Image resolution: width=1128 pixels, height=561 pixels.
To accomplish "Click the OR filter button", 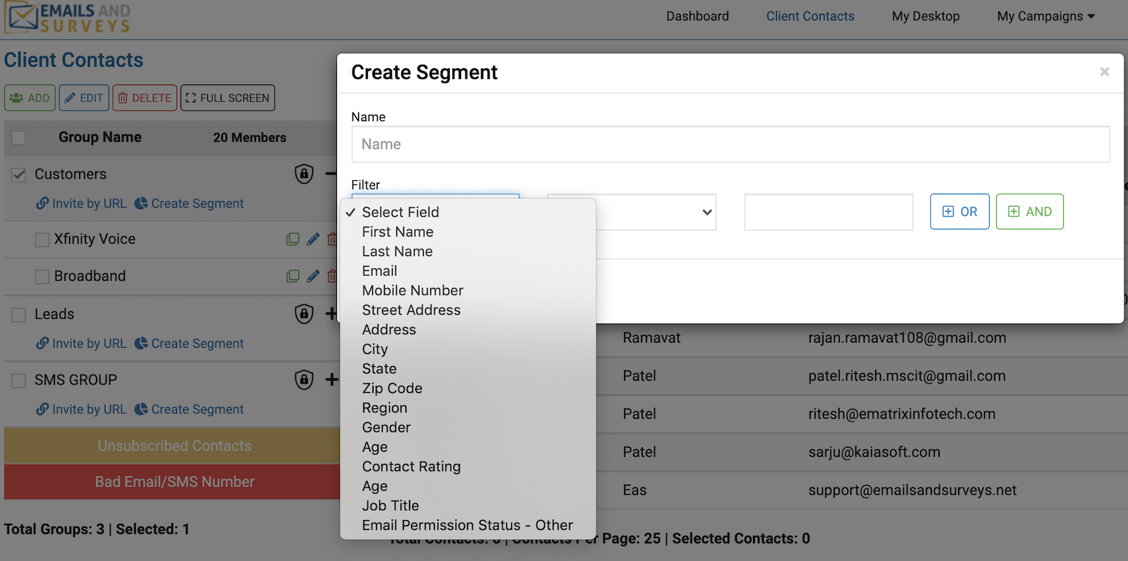I will coord(960,212).
